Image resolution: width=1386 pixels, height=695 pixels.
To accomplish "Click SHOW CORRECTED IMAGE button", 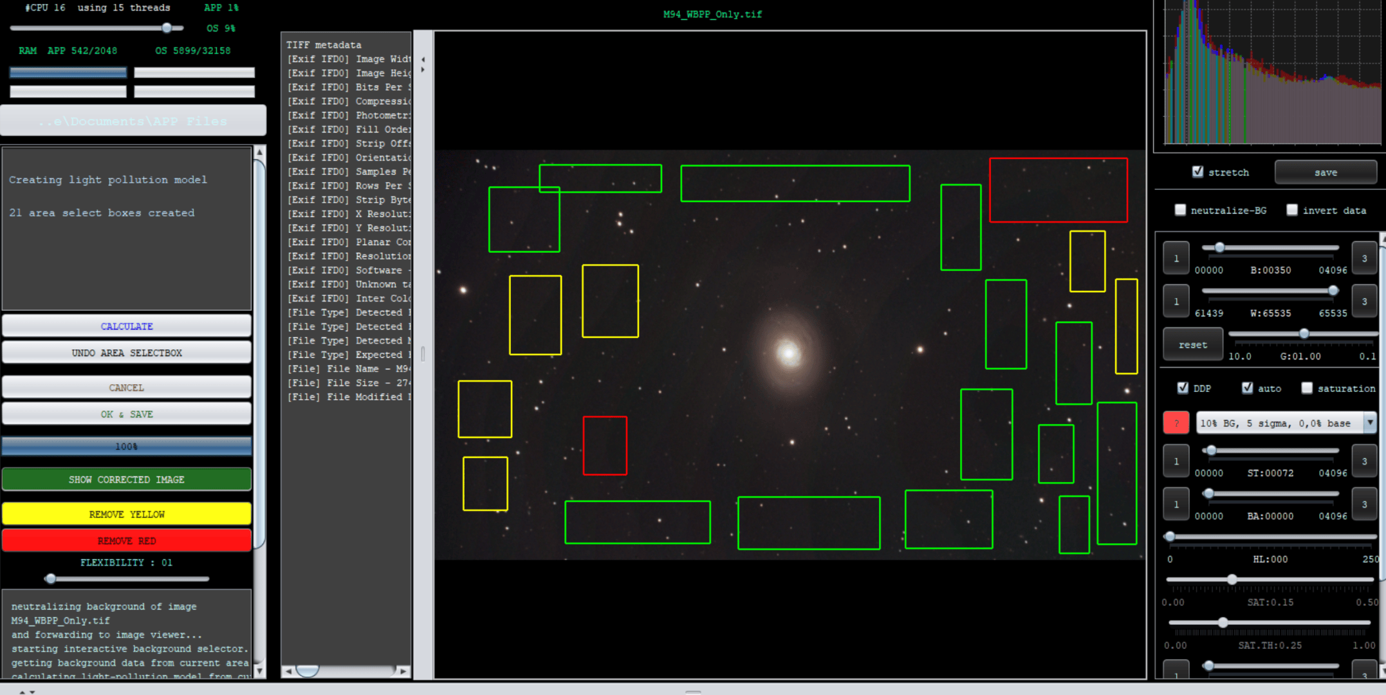I will (x=127, y=479).
